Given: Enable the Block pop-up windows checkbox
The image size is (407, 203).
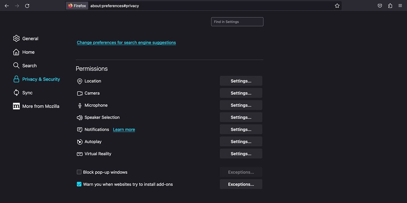Looking at the screenshot, I should 79,172.
